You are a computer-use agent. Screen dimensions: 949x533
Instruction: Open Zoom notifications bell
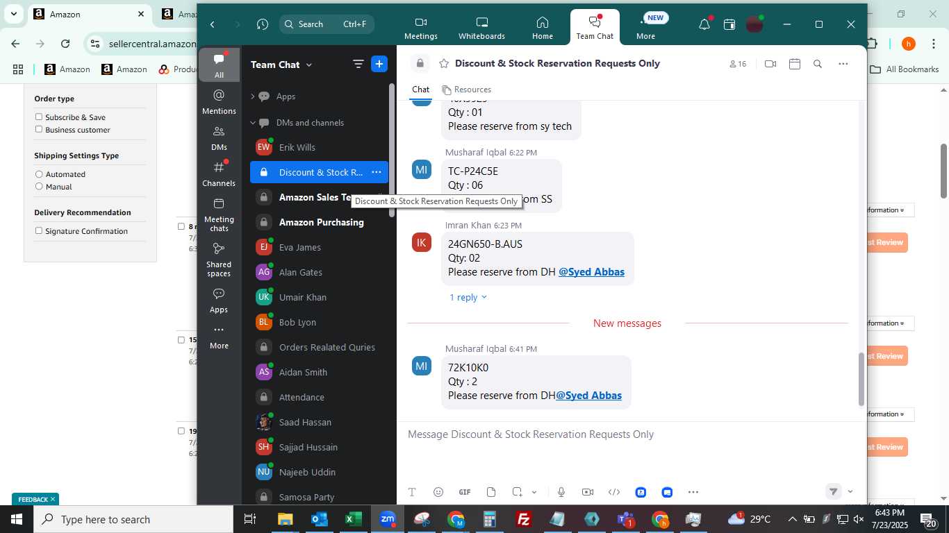[704, 24]
